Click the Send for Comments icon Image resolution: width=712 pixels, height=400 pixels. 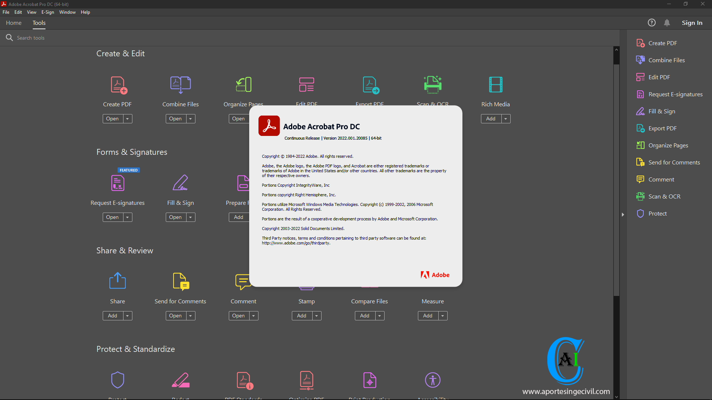(181, 282)
